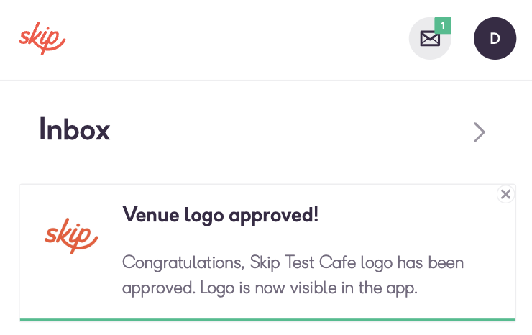Screen dimensions: 532x335
Task: Dismiss the Venue logo approved notification
Action: click(x=505, y=194)
